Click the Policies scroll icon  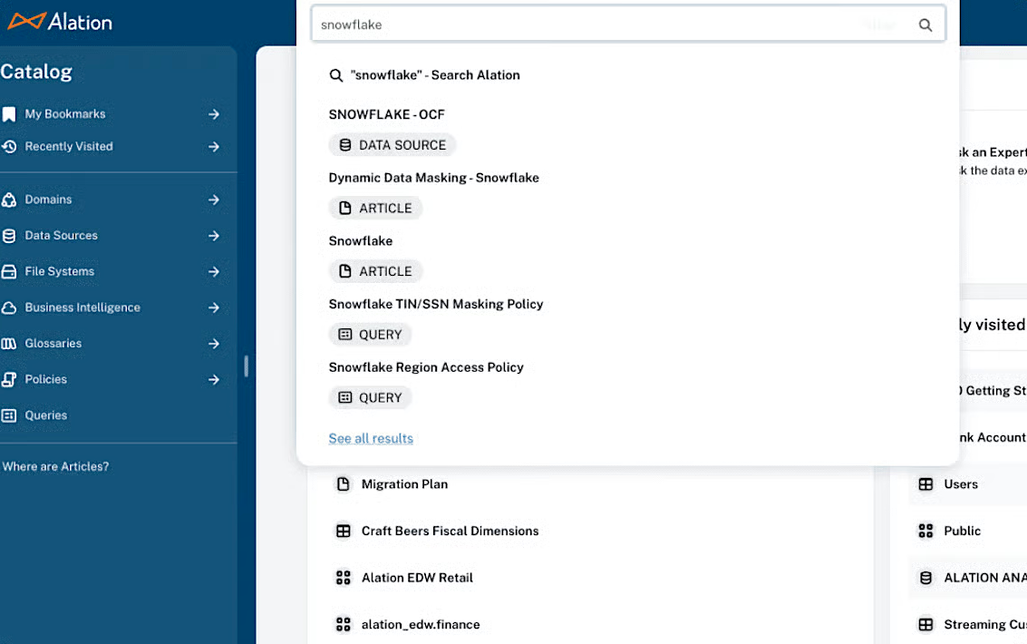click(9, 379)
